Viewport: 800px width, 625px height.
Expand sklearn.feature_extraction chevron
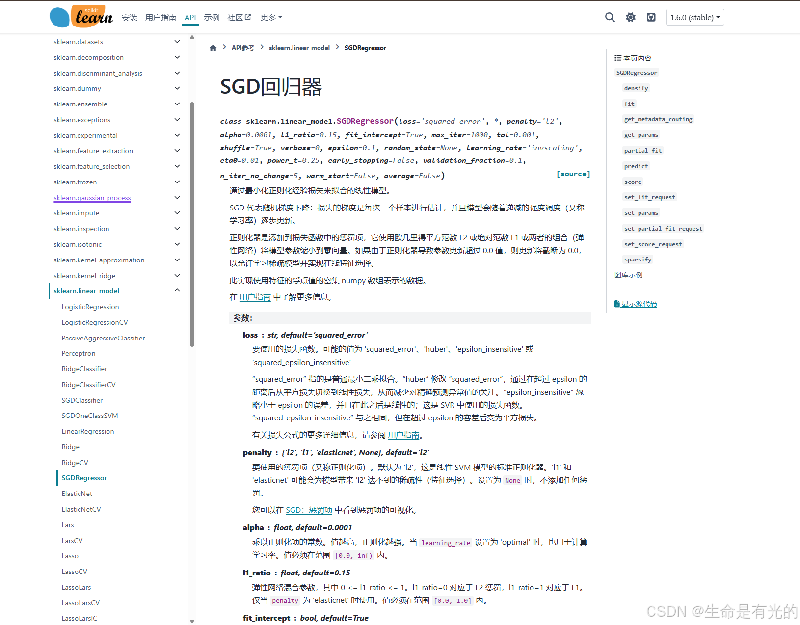click(177, 151)
